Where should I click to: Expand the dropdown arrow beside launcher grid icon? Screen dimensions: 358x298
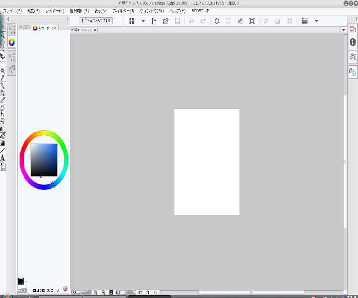143,21
